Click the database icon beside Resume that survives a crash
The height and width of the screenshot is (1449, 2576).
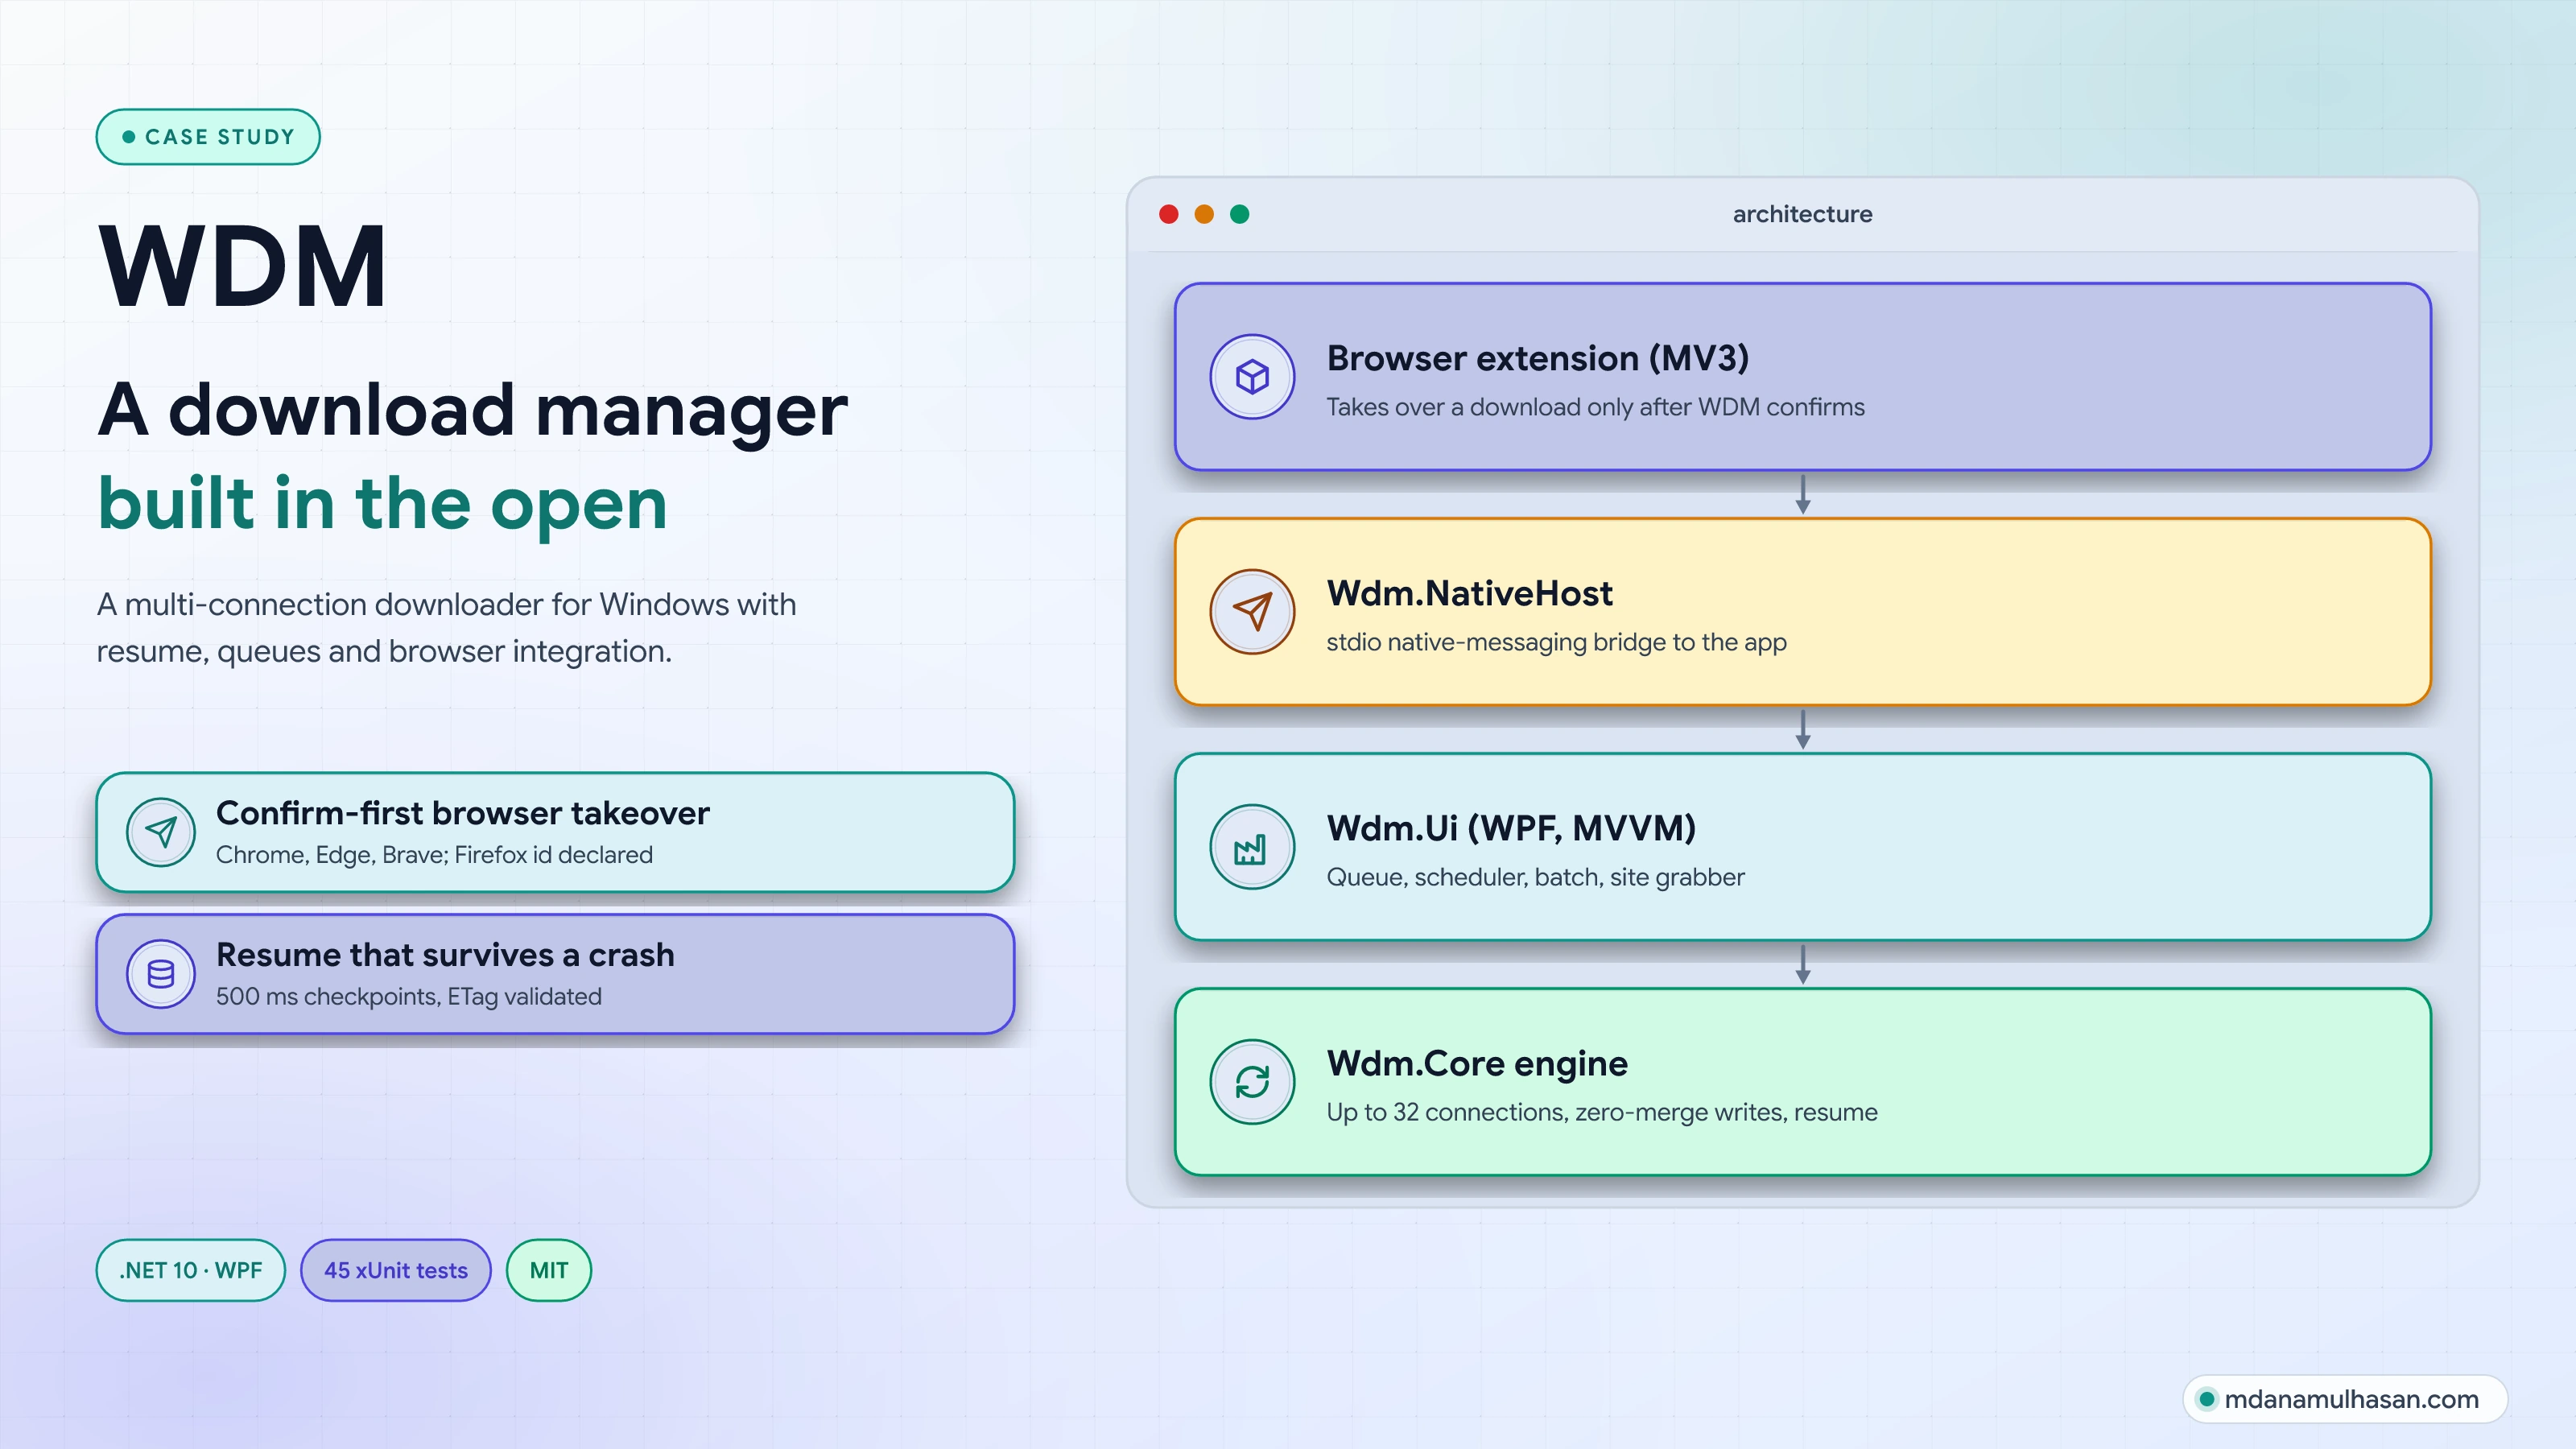click(161, 974)
